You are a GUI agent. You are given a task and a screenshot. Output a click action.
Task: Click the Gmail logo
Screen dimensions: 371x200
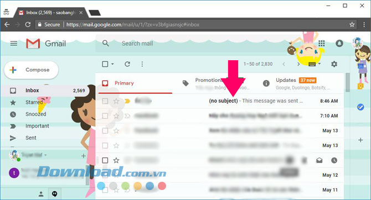(x=46, y=44)
